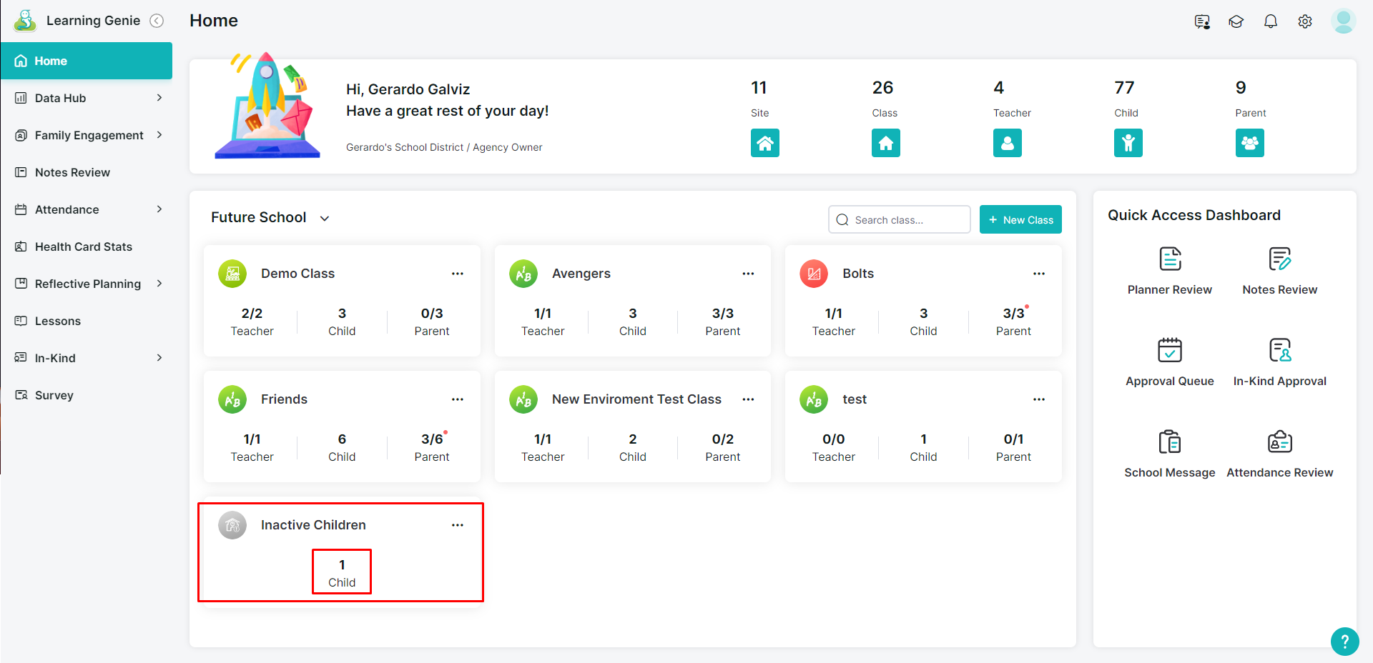
Task: Open the Demo Class options ellipsis menu
Action: (458, 274)
